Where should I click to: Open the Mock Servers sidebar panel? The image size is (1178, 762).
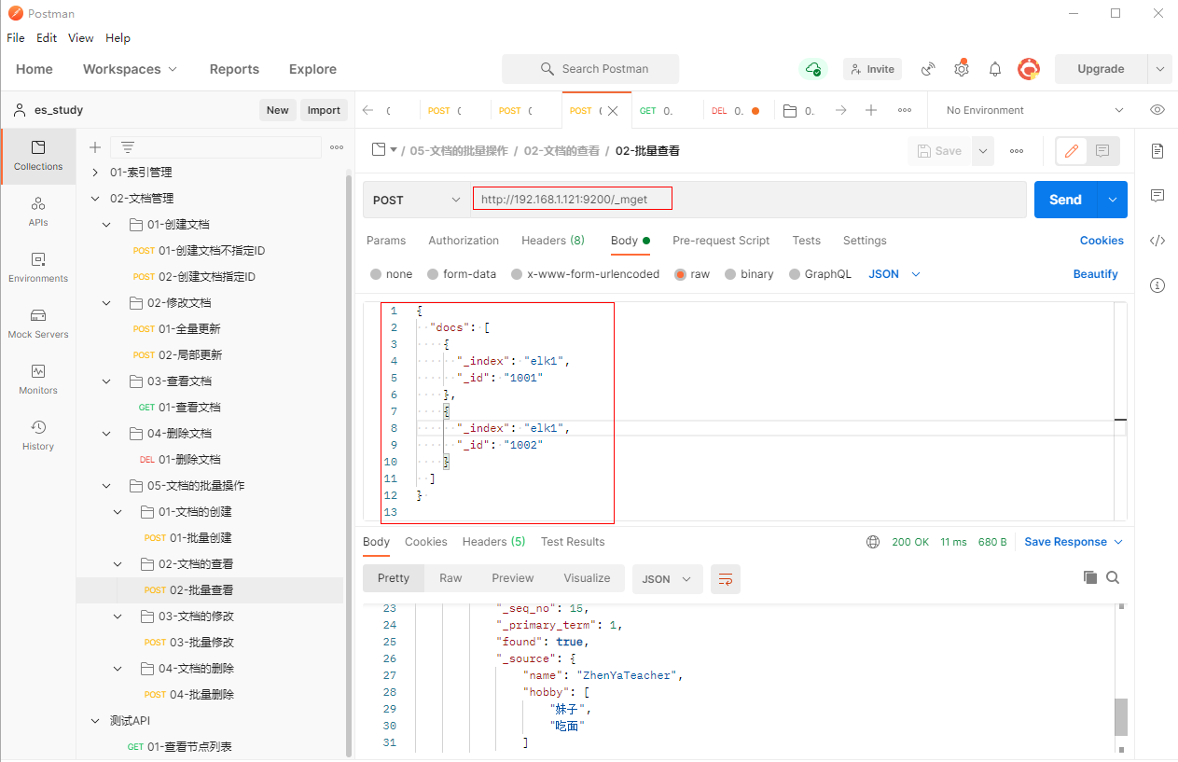pyautogui.click(x=38, y=323)
